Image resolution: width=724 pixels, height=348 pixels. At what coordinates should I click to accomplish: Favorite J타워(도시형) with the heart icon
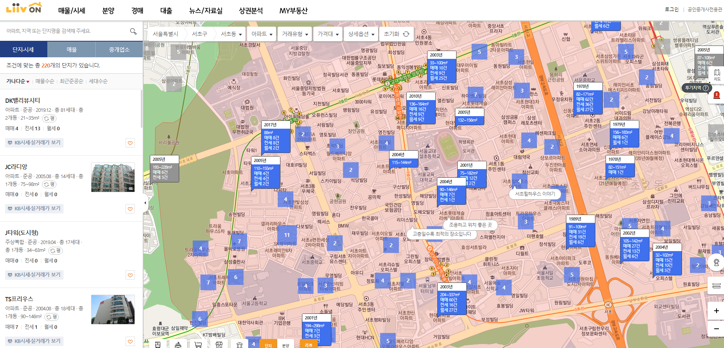click(130, 275)
